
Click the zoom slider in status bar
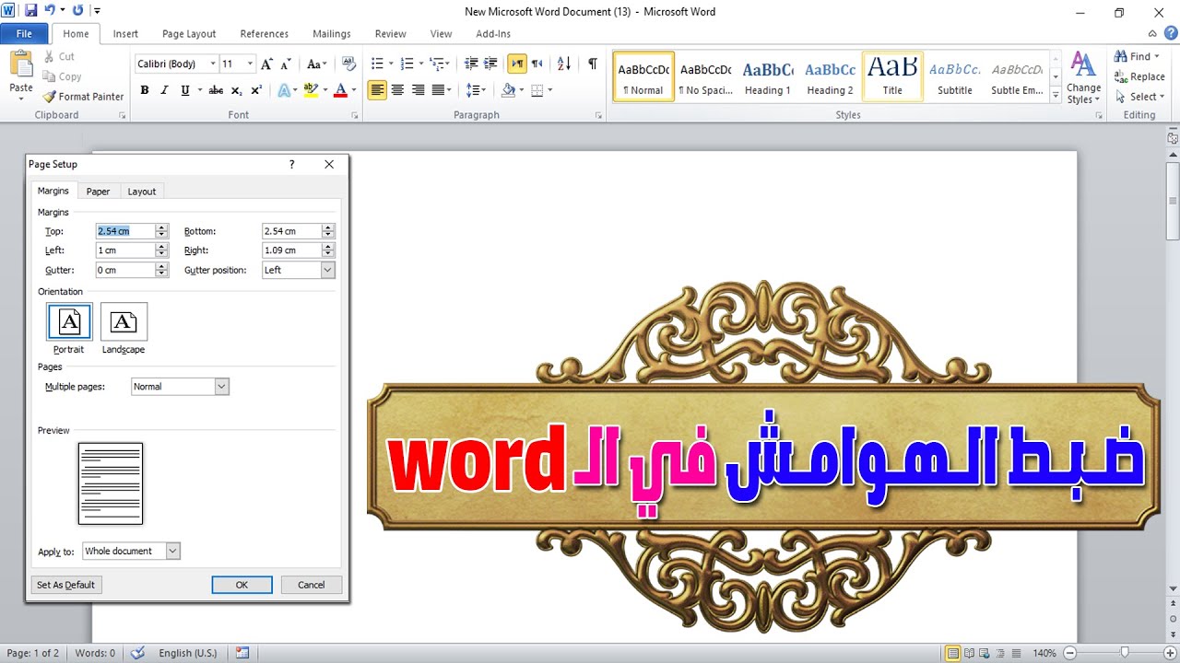[1124, 653]
